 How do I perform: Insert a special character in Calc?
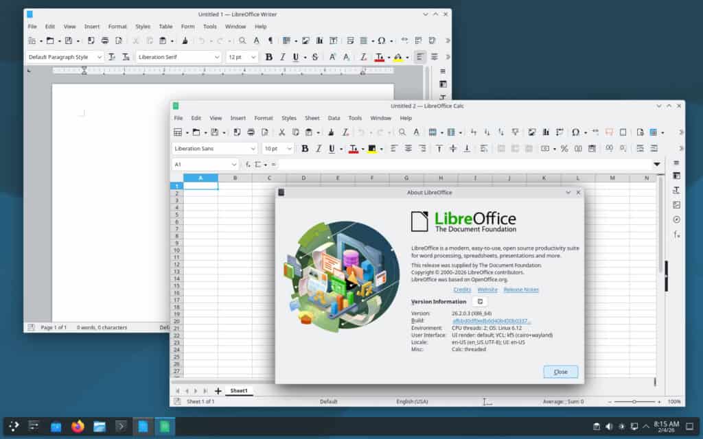coord(577,132)
